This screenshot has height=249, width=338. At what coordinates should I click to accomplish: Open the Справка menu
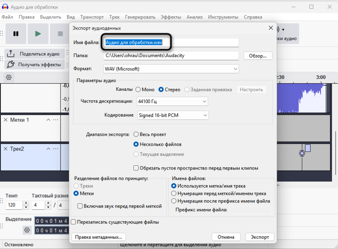tap(253, 17)
